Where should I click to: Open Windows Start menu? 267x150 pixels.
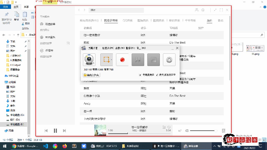coord(5,146)
